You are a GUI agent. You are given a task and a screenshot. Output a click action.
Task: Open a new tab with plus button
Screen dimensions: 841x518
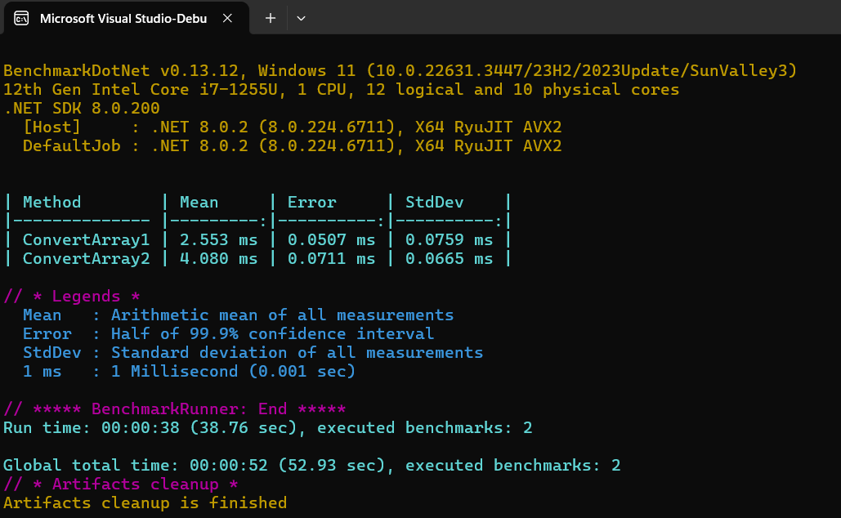271,18
